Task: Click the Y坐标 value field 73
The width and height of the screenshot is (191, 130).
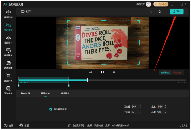Action: pos(135,112)
